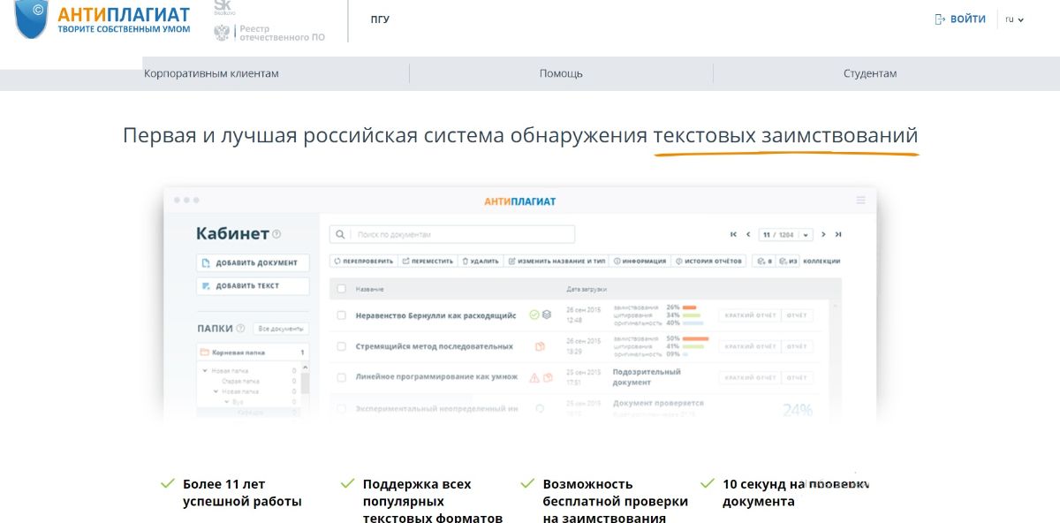Viewport: 1060px width, 523px height.
Task: Click ИНФОРМАЦИЯ toolbar button
Action: pos(640,261)
